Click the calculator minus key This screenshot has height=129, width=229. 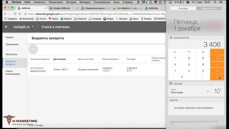(x=217, y=64)
